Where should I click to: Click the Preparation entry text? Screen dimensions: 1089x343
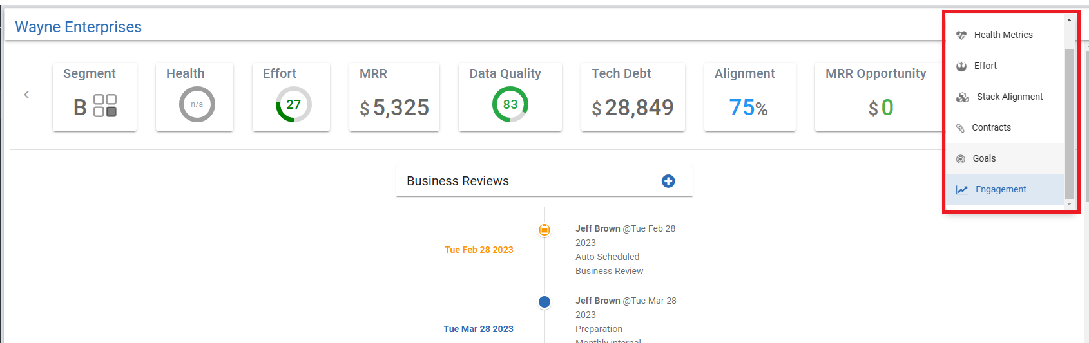599,329
